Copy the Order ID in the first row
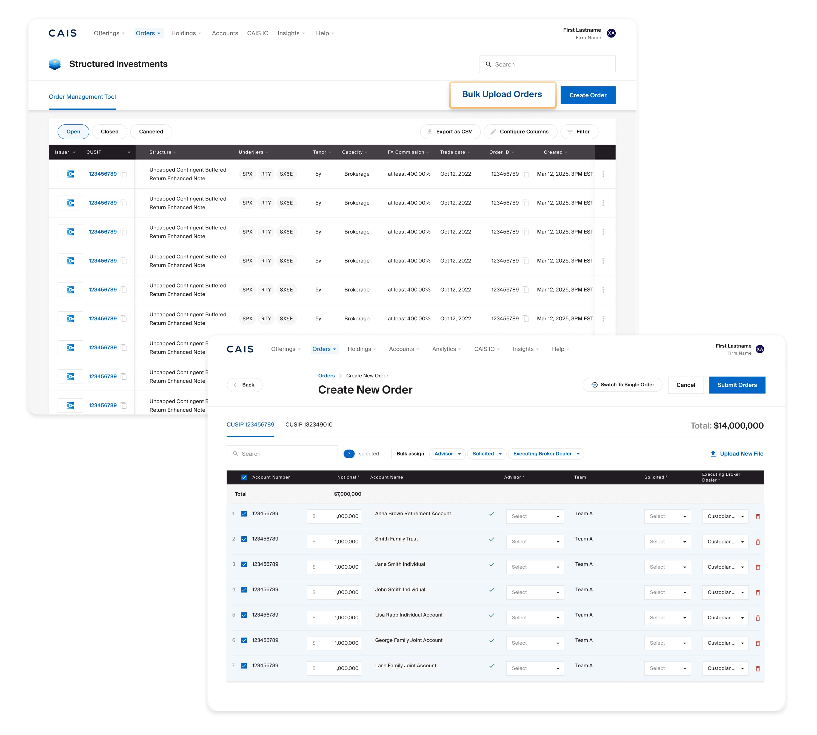 [x=525, y=174]
